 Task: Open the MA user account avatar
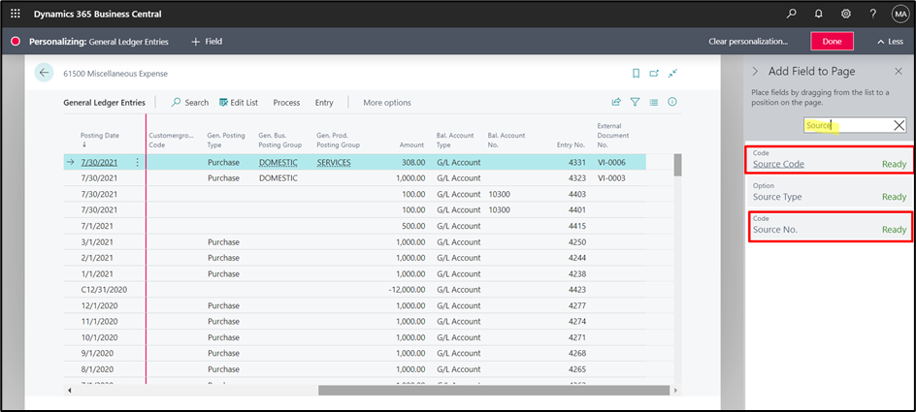900,14
